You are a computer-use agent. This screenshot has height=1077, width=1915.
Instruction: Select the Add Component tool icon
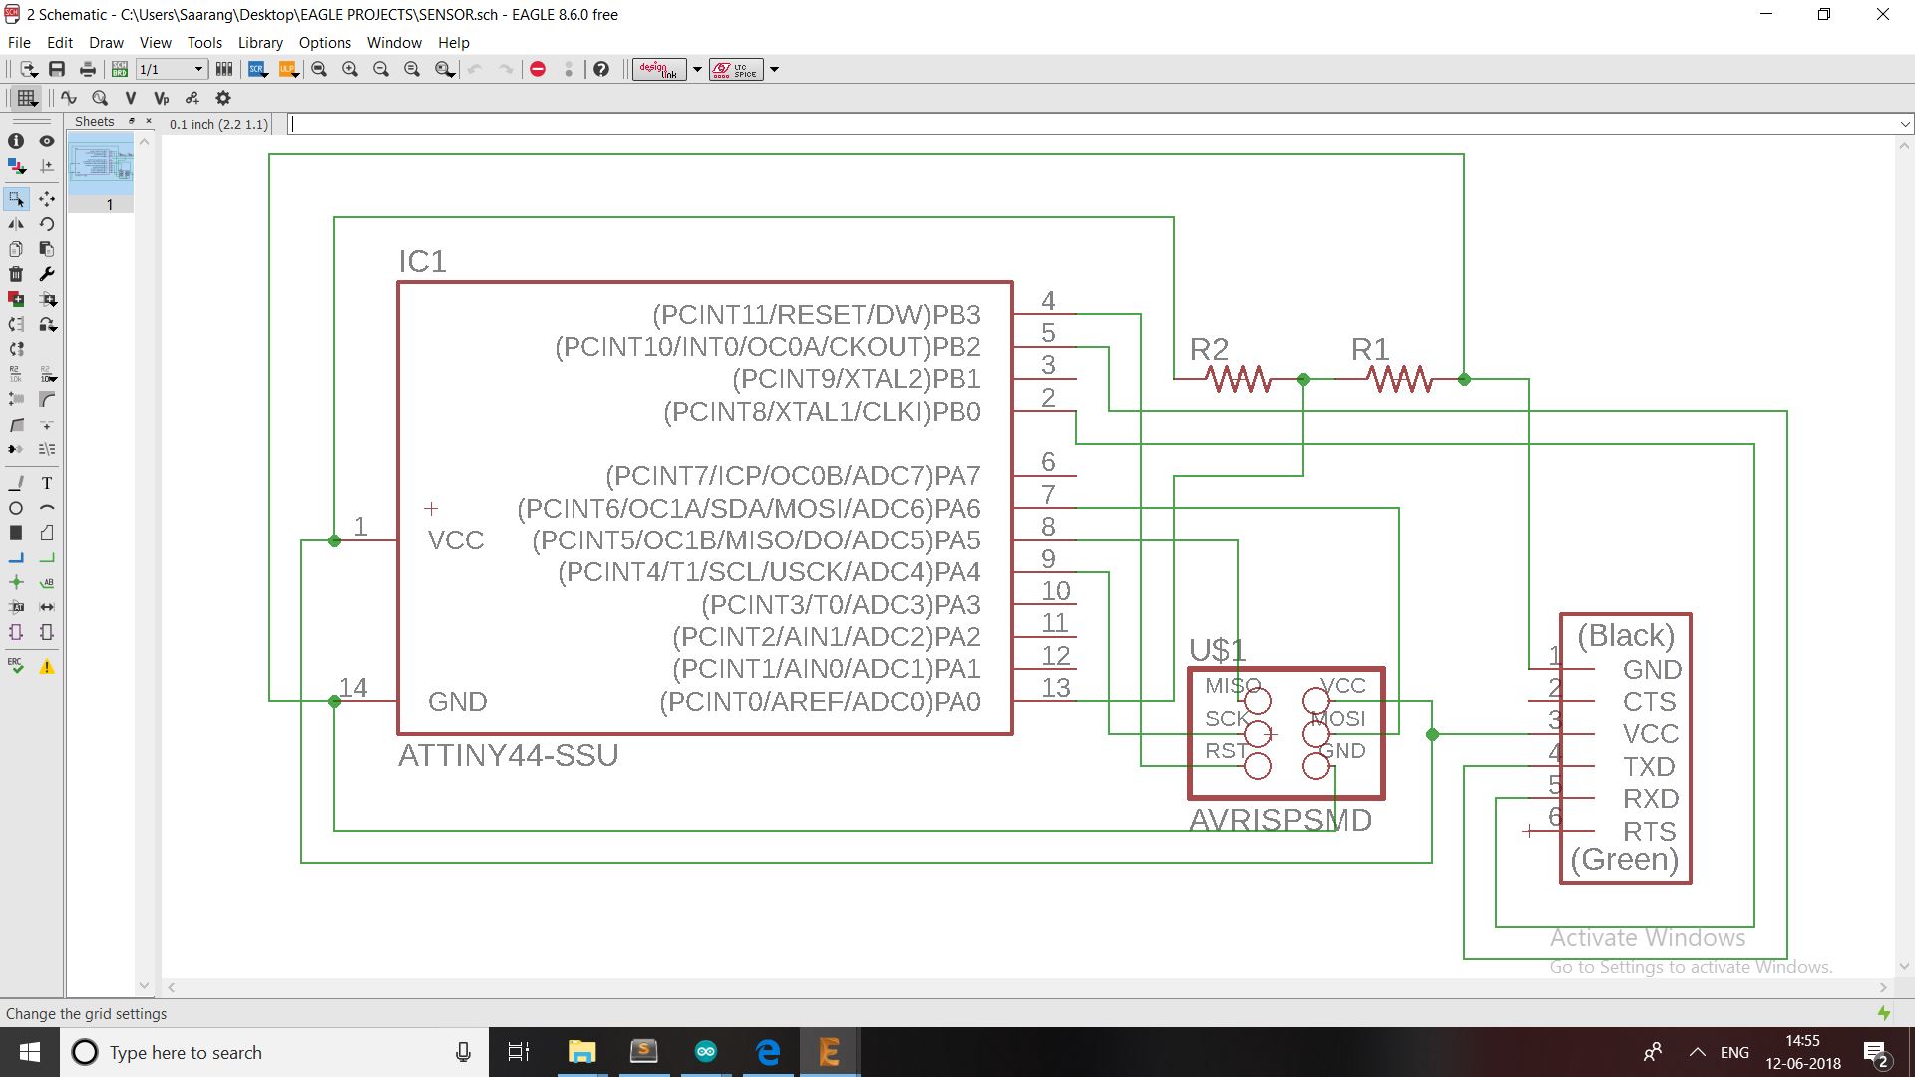[17, 298]
